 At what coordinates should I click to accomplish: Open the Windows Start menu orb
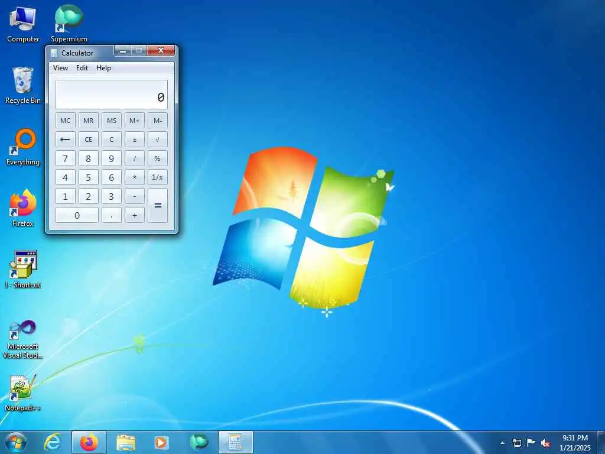(15, 442)
